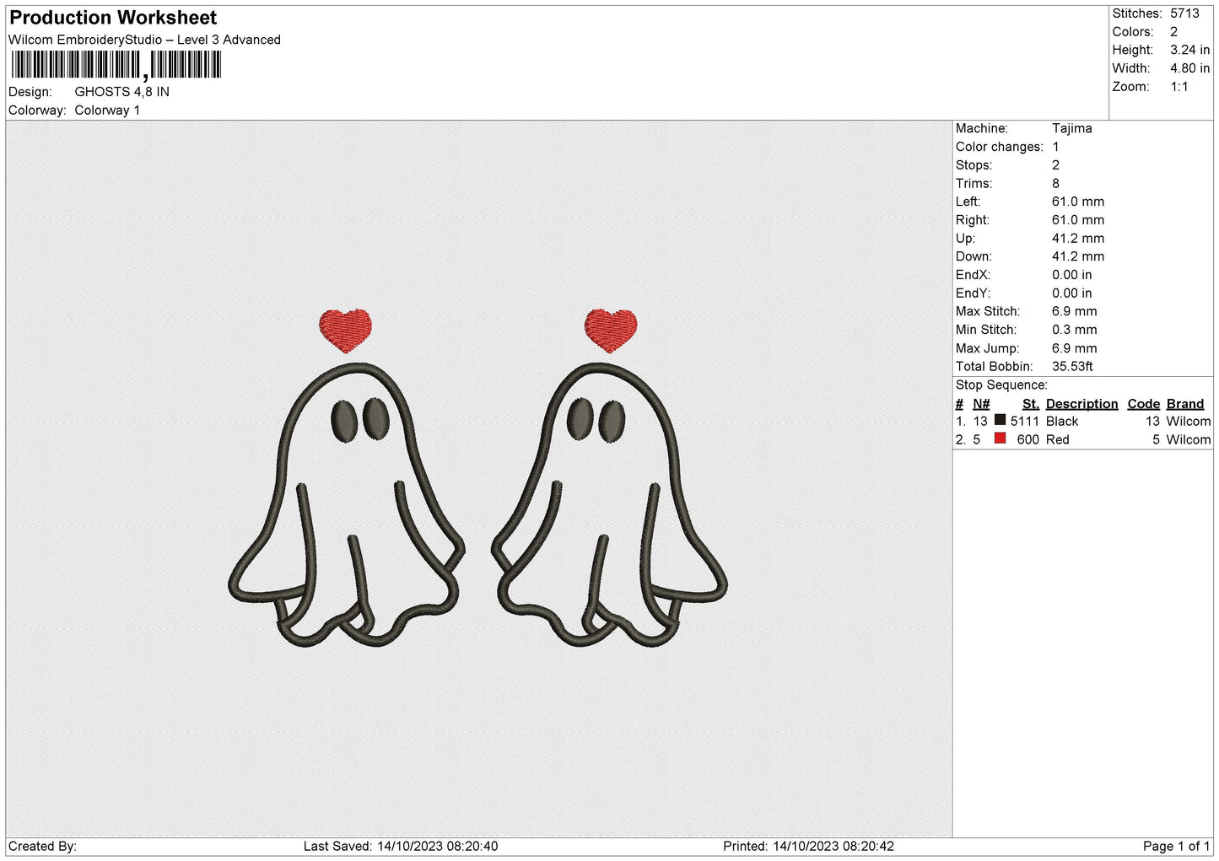Click the Total Bobbin value '35.53ft'

(x=1072, y=367)
